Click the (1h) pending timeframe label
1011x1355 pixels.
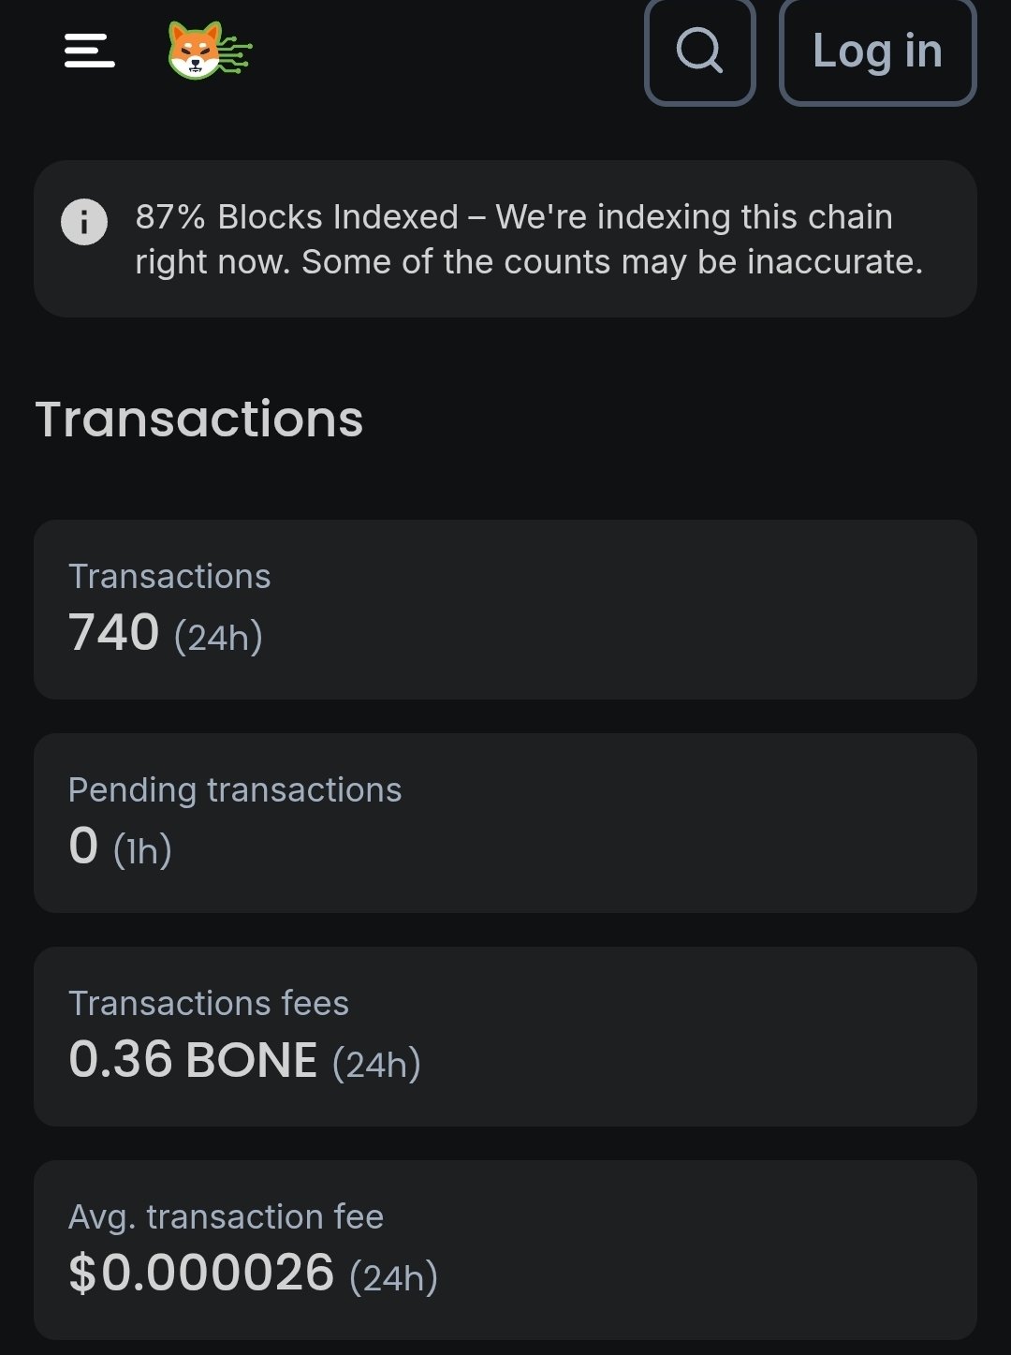142,851
